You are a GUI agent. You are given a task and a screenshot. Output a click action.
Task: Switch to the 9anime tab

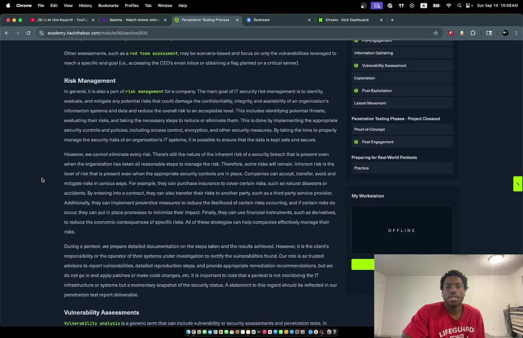point(134,20)
